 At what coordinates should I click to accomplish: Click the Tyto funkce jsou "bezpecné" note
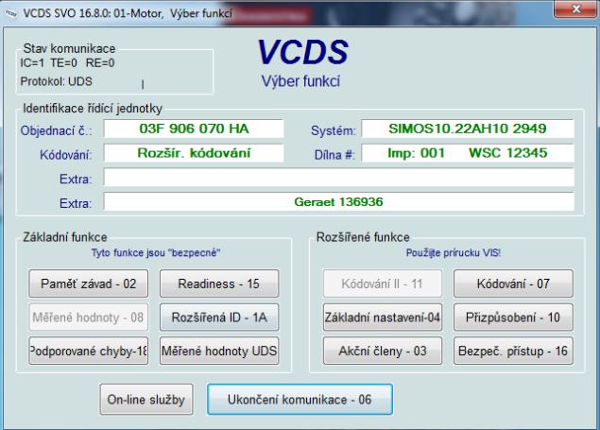click(156, 253)
